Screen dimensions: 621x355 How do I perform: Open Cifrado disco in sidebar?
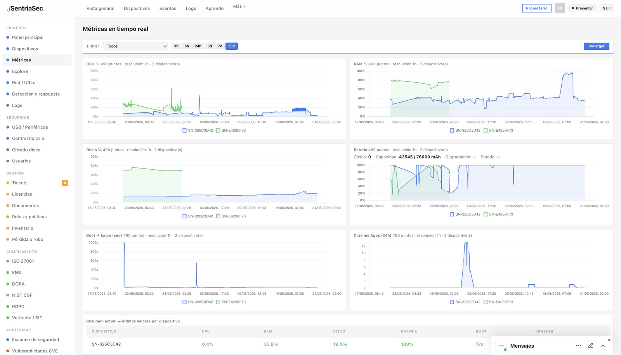(26, 150)
